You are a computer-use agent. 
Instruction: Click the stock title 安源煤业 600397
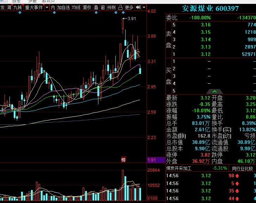pyautogui.click(x=210, y=8)
